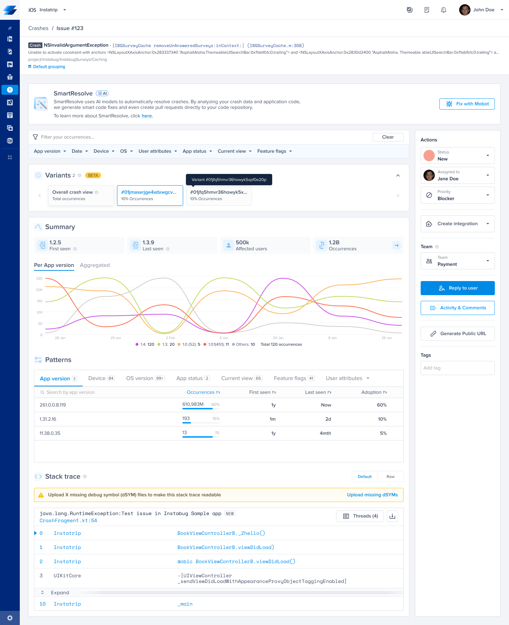
Task: Open the User attributes patterns tab dropdown
Action: [x=348, y=378]
